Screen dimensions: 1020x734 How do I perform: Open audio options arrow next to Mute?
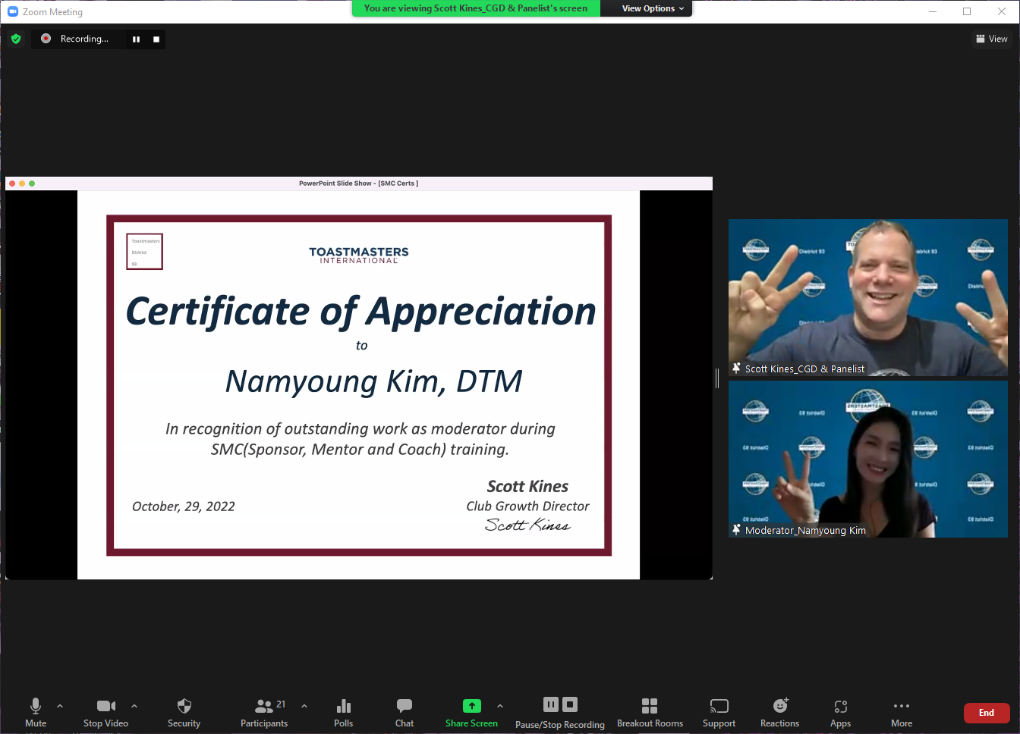pos(60,706)
